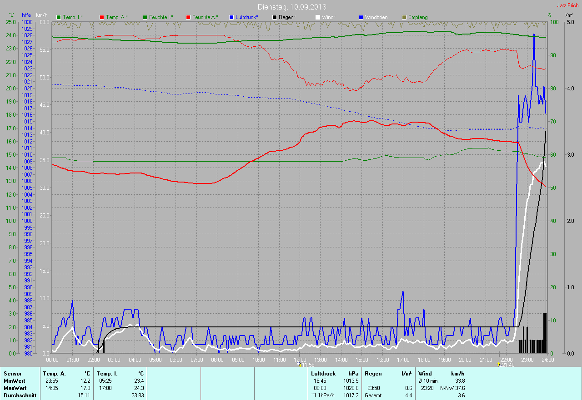The image size is (582, 400).
Task: Click the hPa axis unit label
Action: pyautogui.click(x=26, y=15)
